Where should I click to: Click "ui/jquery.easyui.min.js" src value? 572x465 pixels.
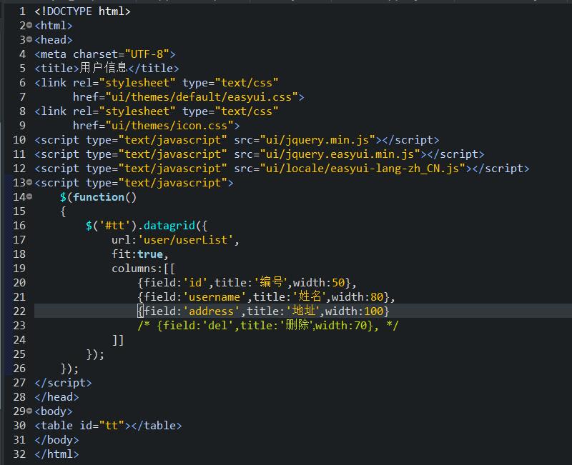[x=340, y=154]
